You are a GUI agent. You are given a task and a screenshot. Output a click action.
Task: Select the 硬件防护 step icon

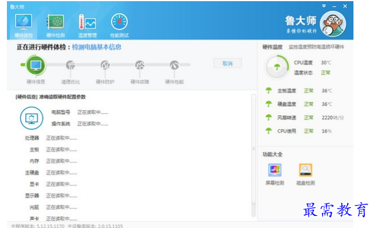click(x=105, y=65)
